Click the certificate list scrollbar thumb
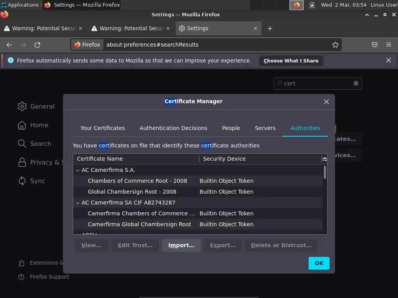 point(325,172)
